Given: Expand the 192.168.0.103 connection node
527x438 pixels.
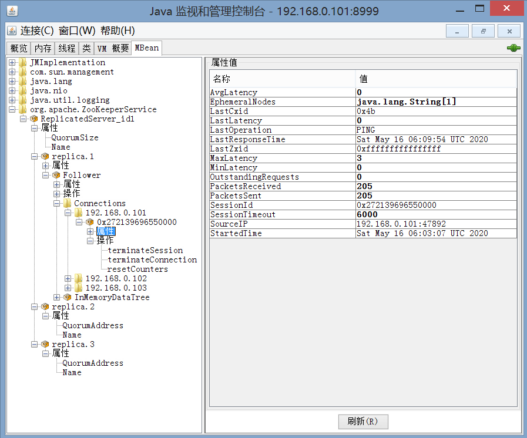Looking at the screenshot, I should 68,288.
